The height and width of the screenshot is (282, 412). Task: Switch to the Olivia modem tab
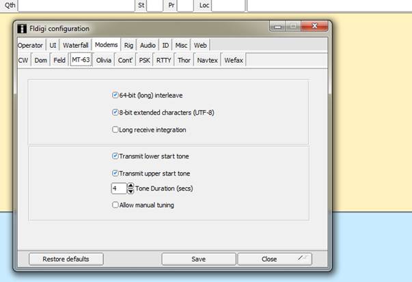point(104,60)
